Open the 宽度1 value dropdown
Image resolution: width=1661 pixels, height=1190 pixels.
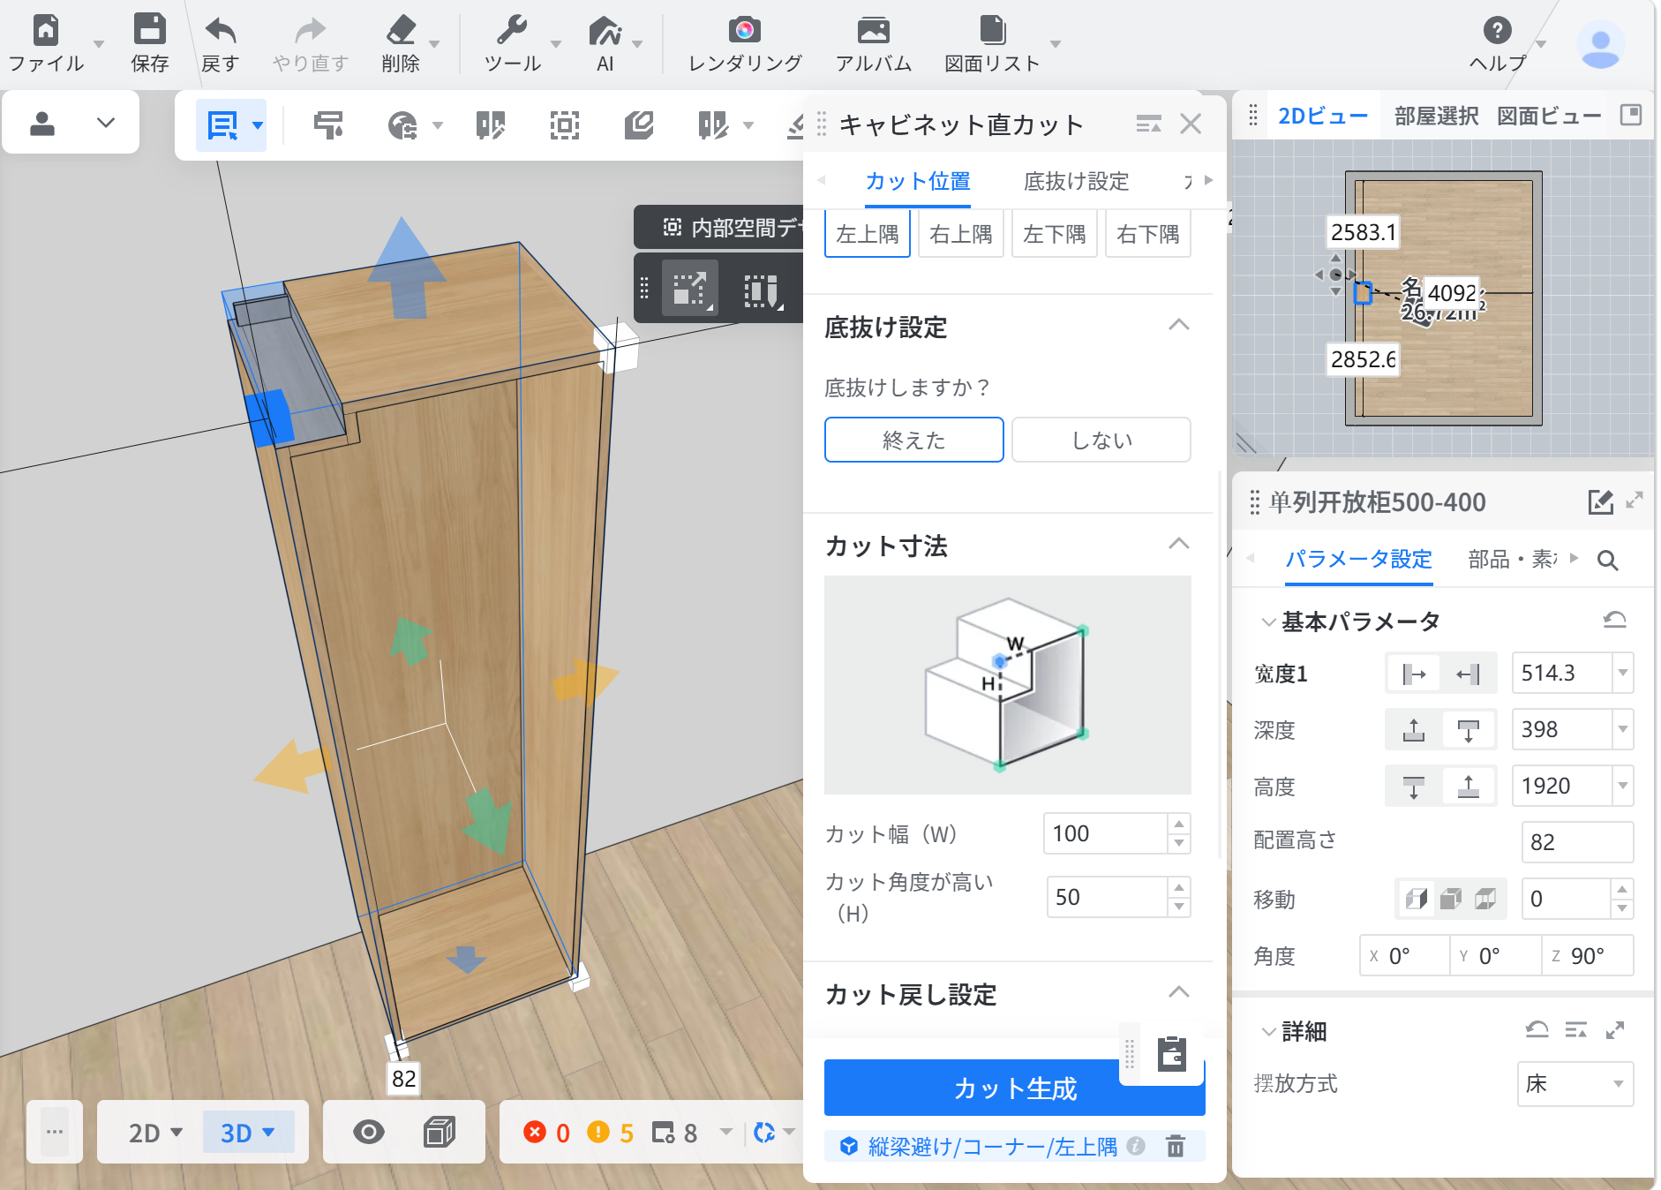coord(1622,673)
